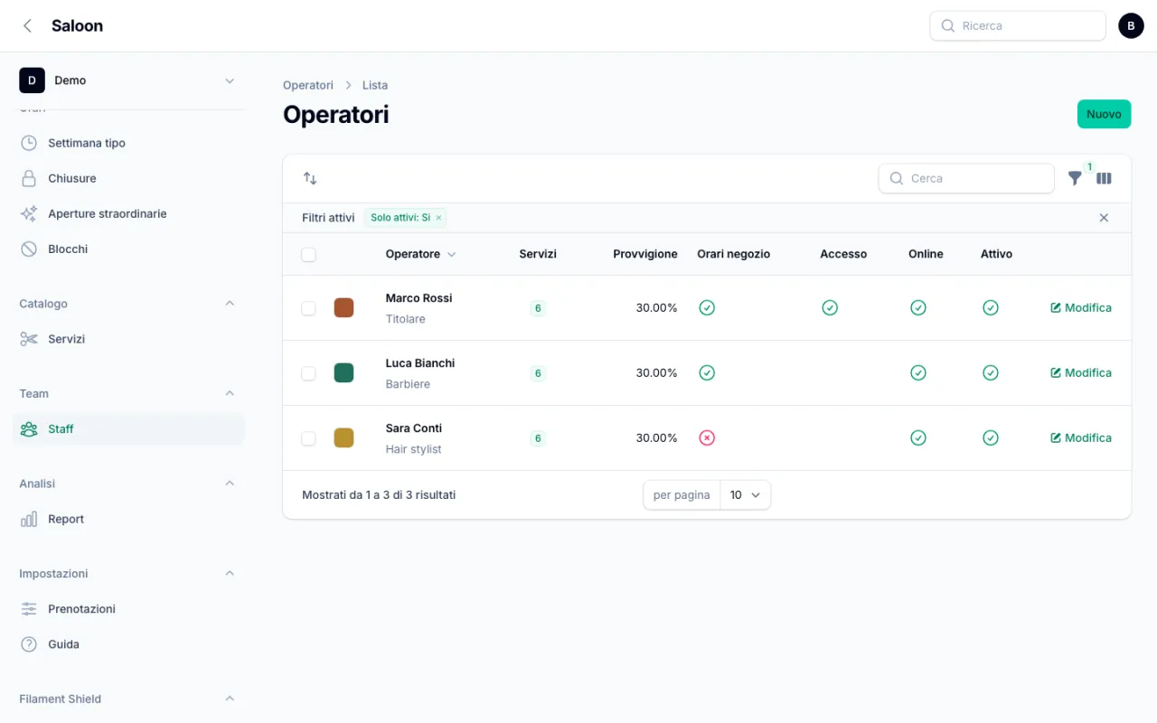
Task: Open the user avatar B menu
Action: 1131,26
